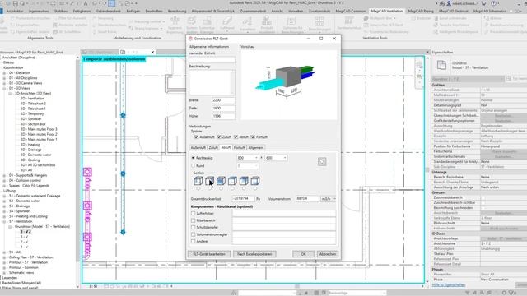The height and width of the screenshot is (296, 527).
Task: Select the first cube icon in the Seitlich row
Action: (x=198, y=181)
